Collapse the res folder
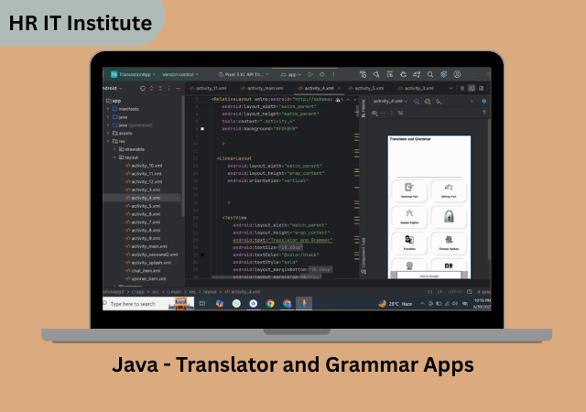This screenshot has height=412, width=586. coord(108,141)
